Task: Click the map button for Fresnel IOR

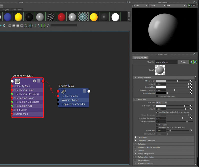Action: (191, 131)
